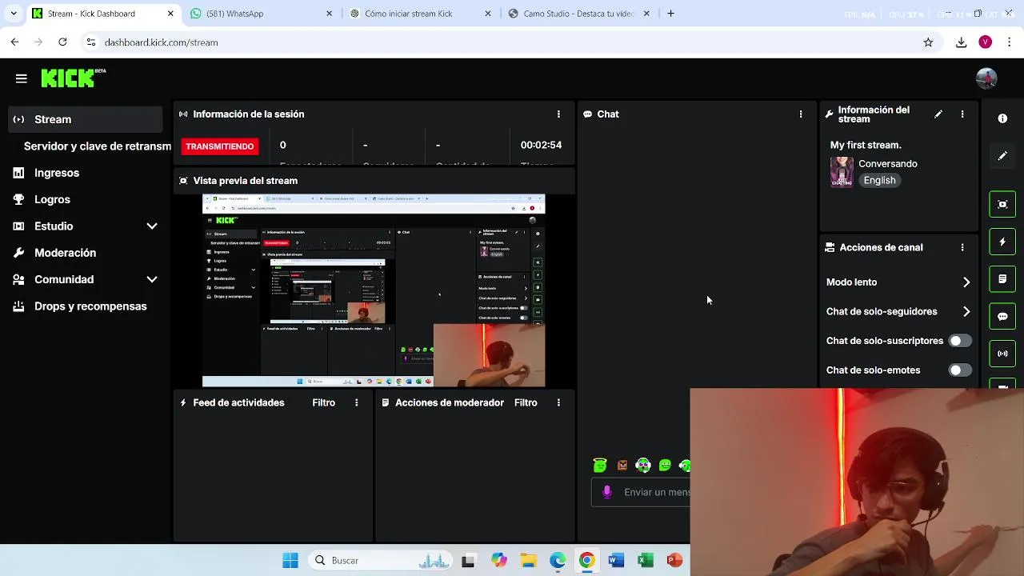Pick the green grinning emote
The image size is (1024, 576).
(x=665, y=465)
